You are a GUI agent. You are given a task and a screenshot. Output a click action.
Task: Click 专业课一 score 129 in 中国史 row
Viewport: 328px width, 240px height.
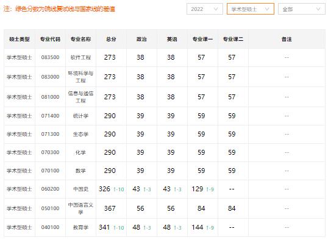click(x=198, y=189)
